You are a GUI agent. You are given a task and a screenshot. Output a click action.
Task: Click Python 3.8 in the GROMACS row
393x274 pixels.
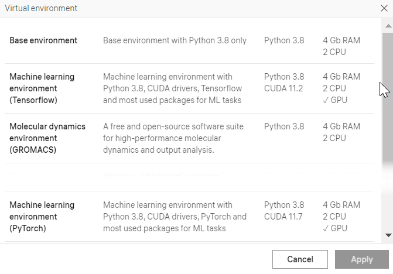pos(284,126)
